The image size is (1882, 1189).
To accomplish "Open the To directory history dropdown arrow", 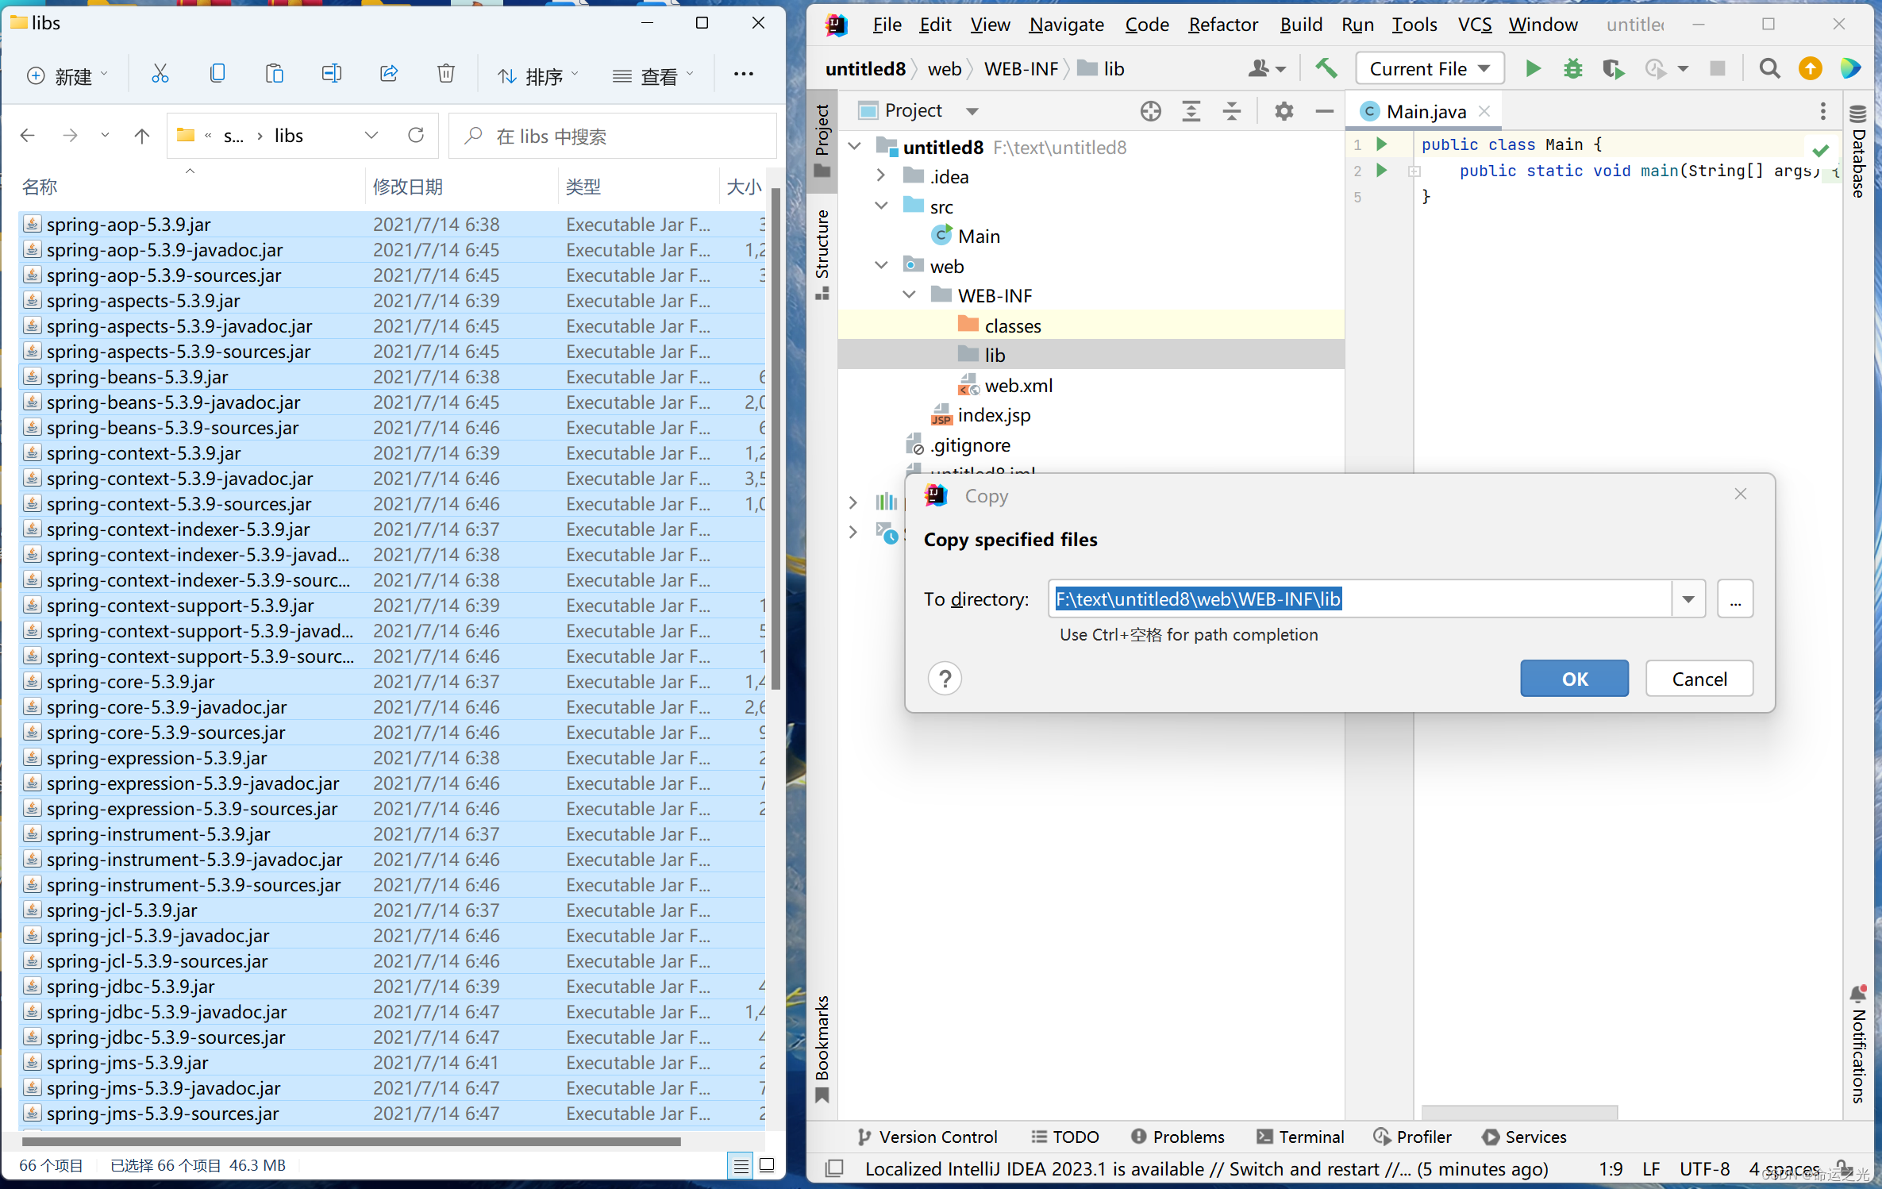I will pyautogui.click(x=1688, y=599).
